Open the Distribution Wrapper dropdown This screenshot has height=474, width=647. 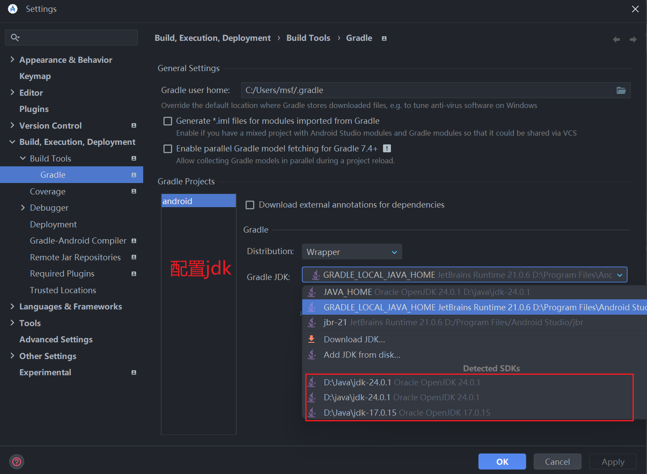click(352, 252)
